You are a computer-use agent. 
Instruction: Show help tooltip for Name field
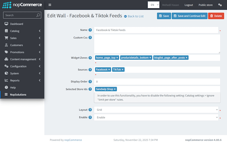[x=90, y=30]
